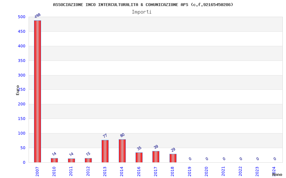
Task: Click the value label 80
Action: coord(122,135)
